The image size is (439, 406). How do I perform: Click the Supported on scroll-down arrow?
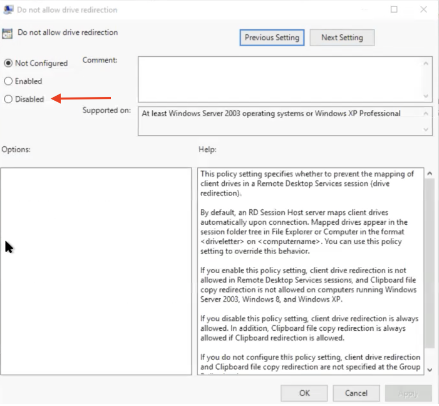(426, 129)
